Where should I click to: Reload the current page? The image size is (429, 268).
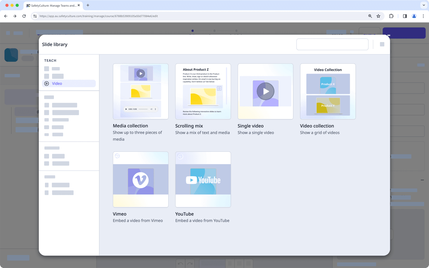24,16
